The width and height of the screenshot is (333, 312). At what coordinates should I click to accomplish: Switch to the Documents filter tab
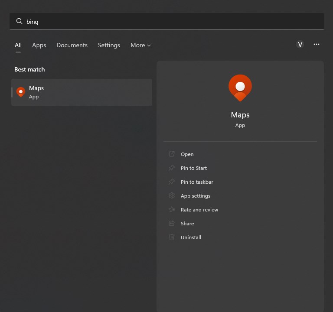72,45
